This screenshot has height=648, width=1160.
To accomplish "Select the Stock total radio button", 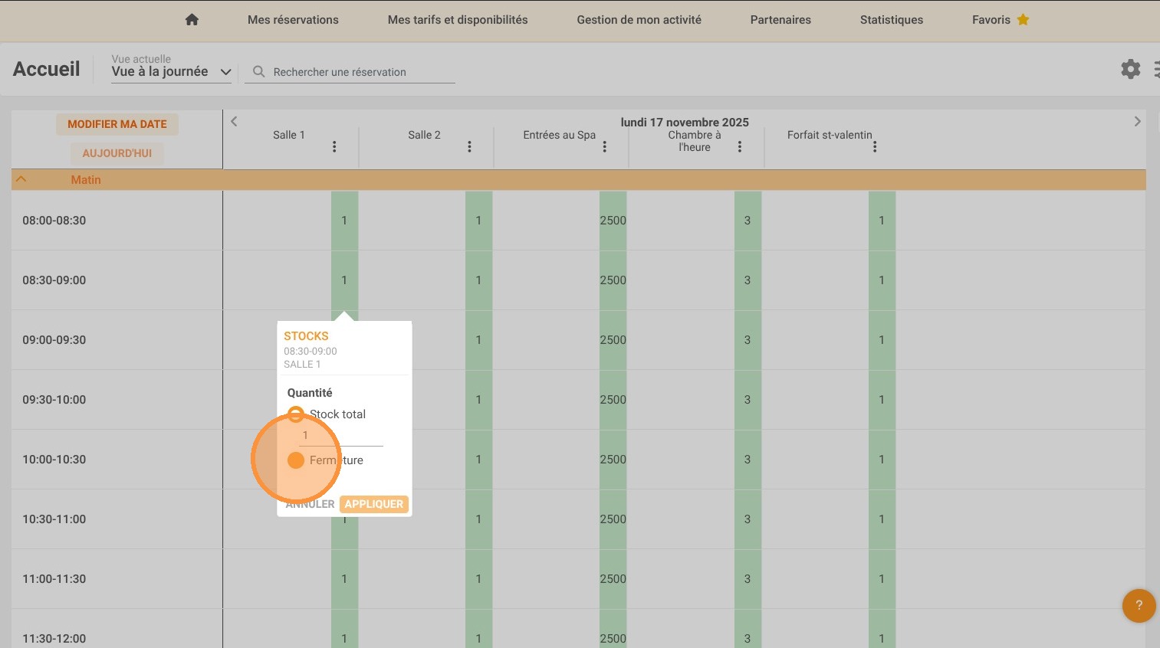I will coord(296,414).
